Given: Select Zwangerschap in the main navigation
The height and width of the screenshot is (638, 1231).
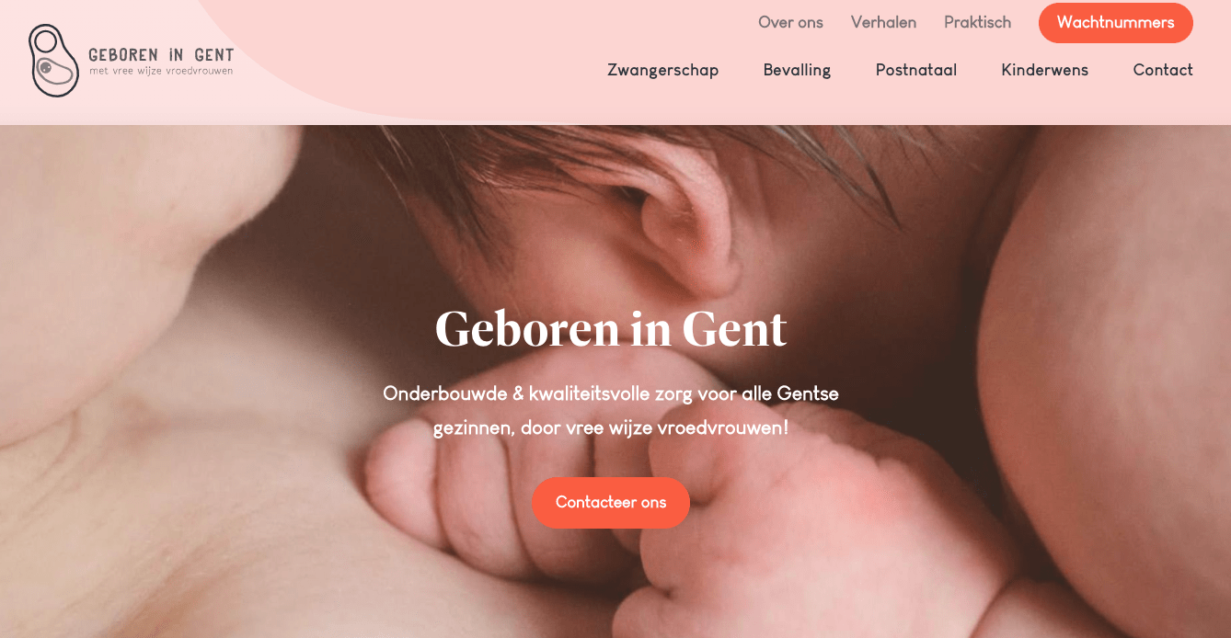Looking at the screenshot, I should point(662,70).
